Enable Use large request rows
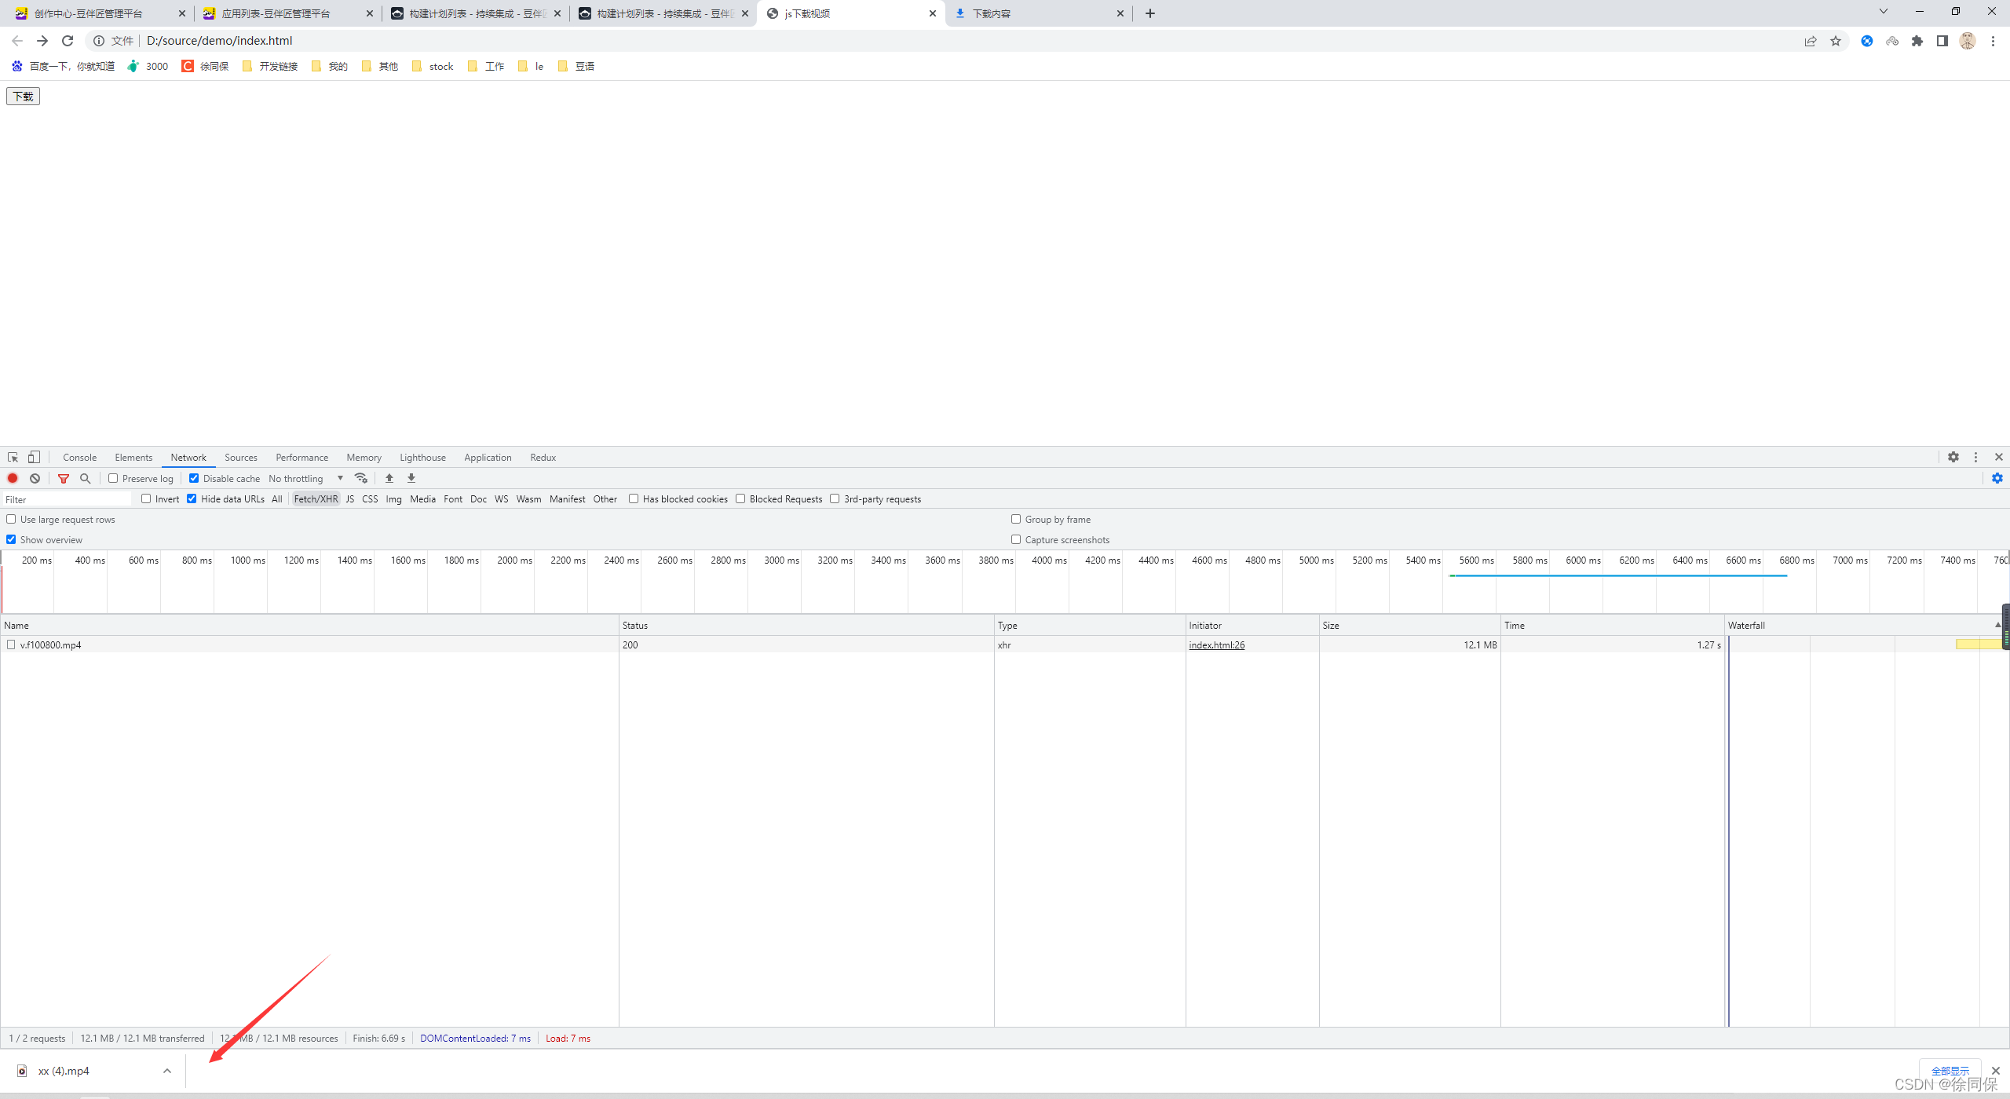Image resolution: width=2010 pixels, height=1099 pixels. pyautogui.click(x=11, y=519)
